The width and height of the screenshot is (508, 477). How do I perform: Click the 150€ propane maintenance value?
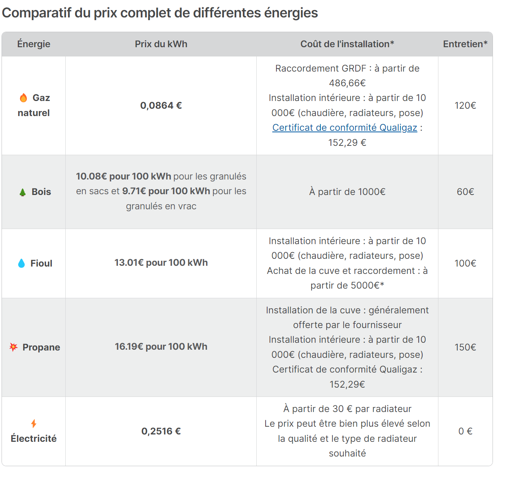coord(465,347)
